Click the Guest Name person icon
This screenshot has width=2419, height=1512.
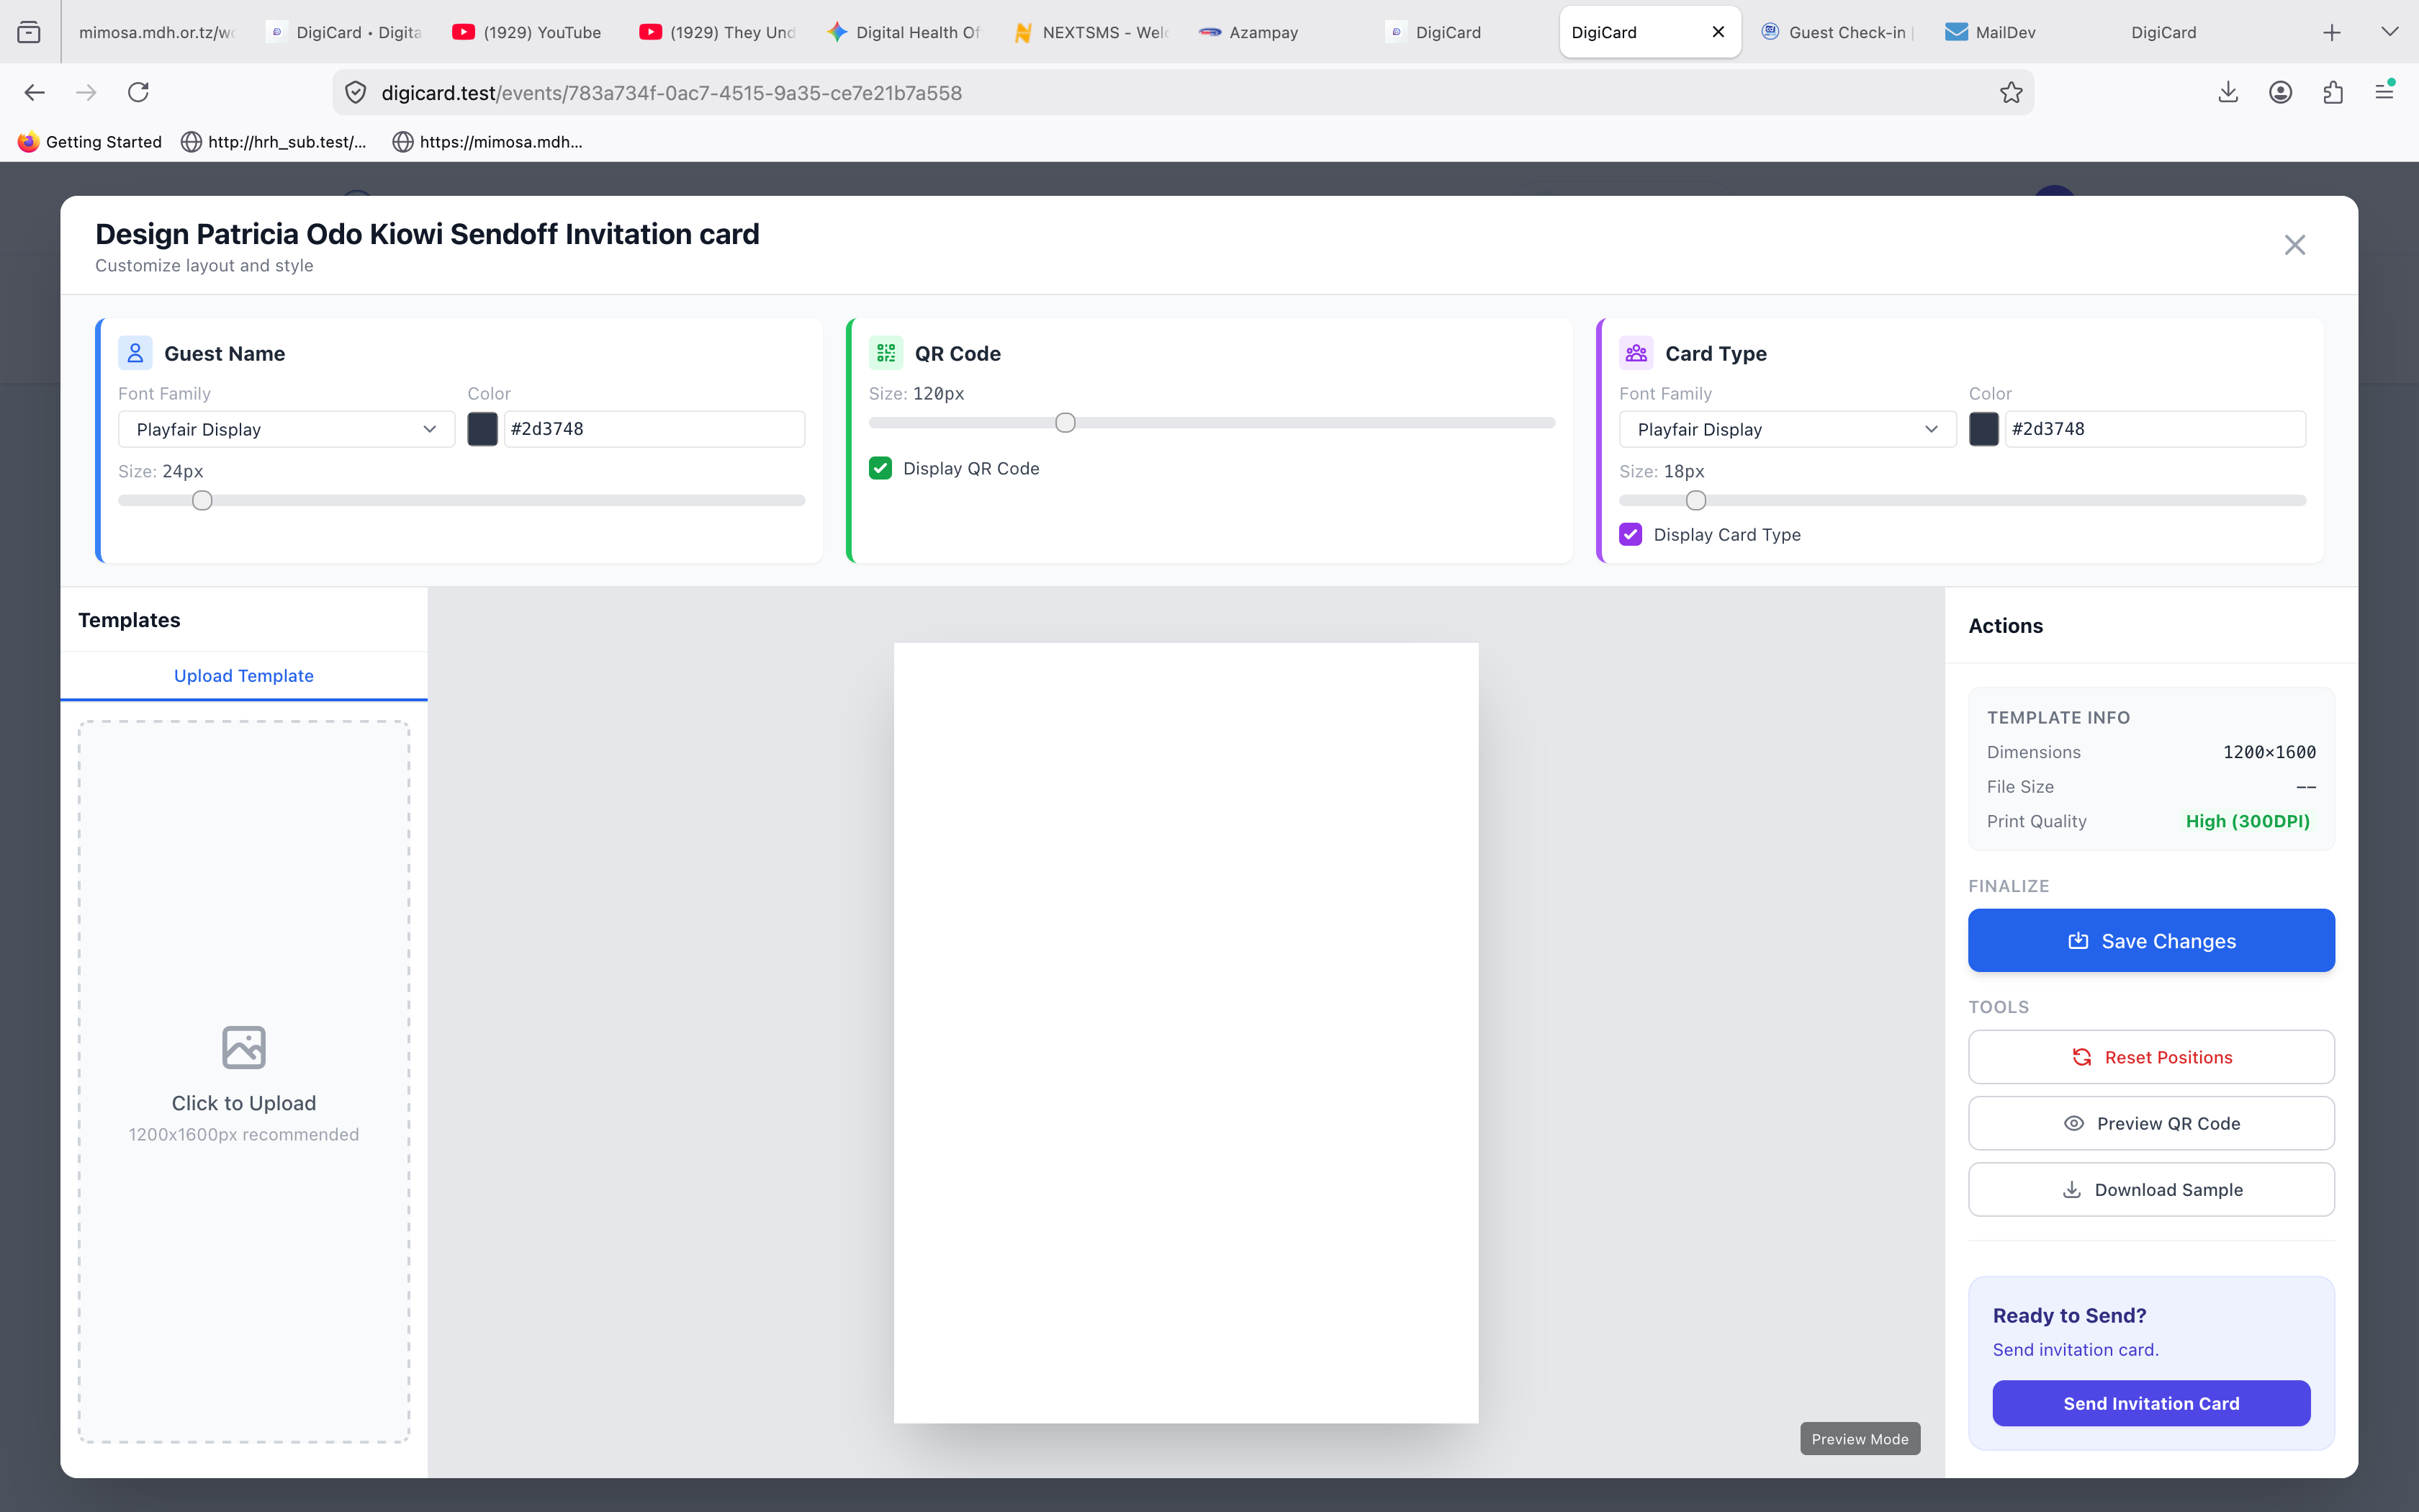(135, 353)
